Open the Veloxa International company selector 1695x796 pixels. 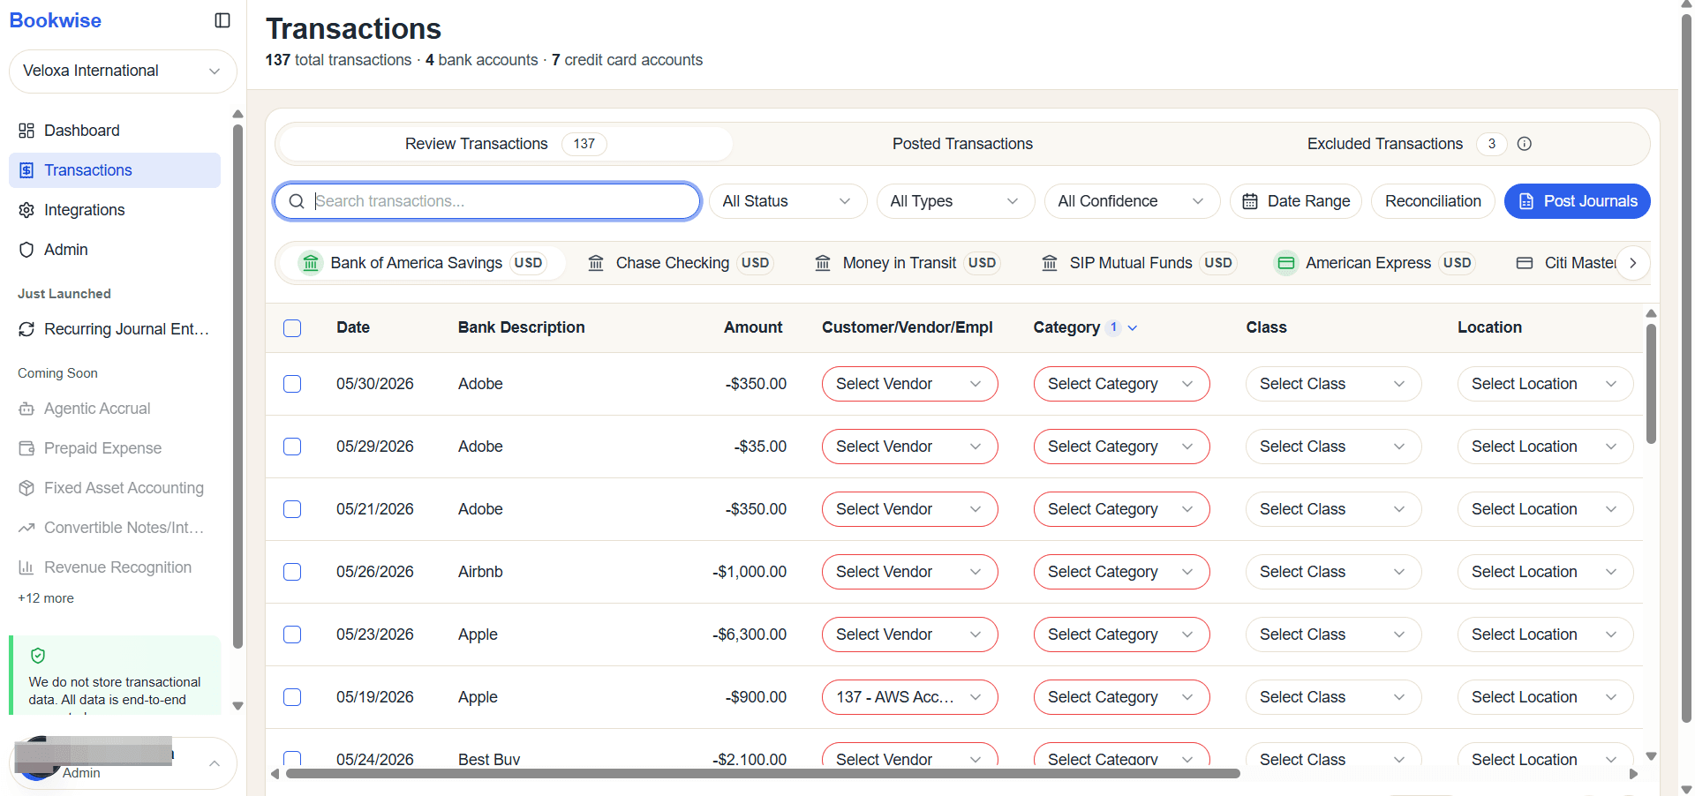pos(123,71)
